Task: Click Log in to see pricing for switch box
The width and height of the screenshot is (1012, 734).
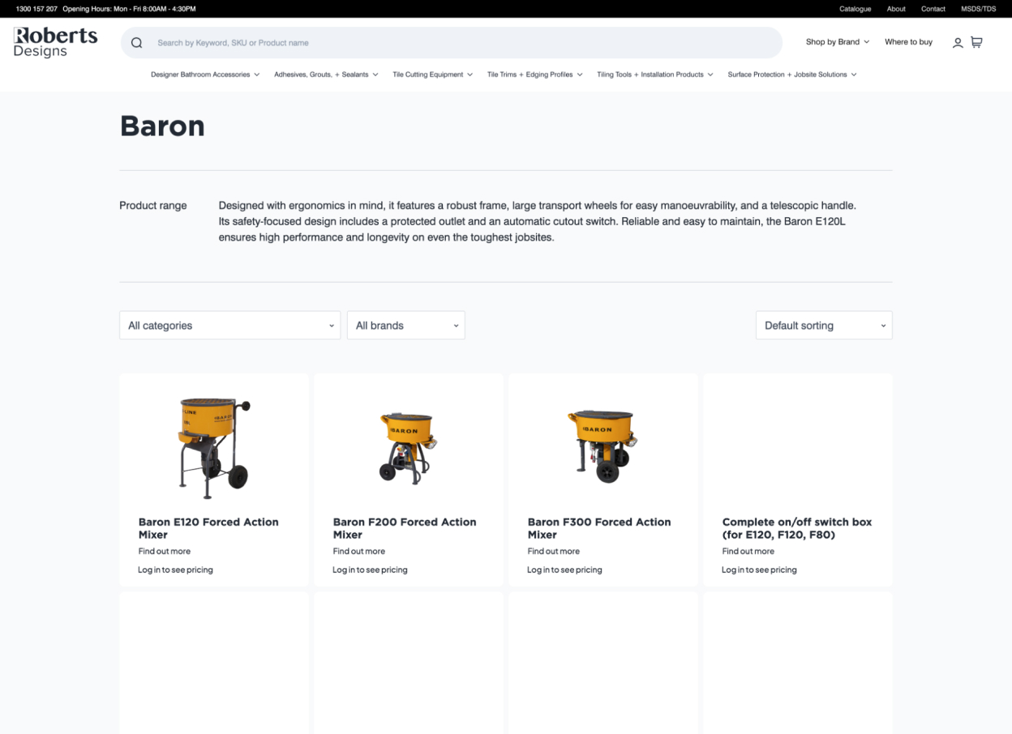Action: [x=759, y=570]
